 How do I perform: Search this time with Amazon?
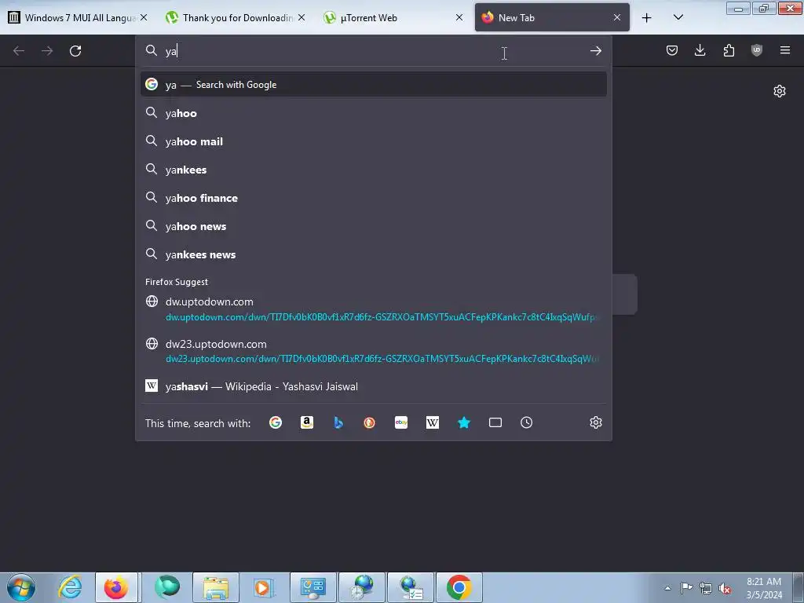[x=307, y=422]
